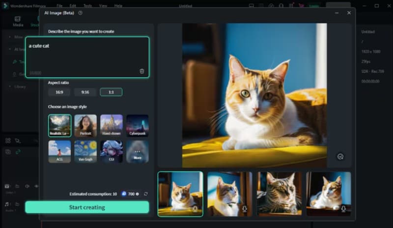The height and width of the screenshot is (228, 393).
Task: Download the second cat result
Action: pyautogui.click(x=244, y=209)
